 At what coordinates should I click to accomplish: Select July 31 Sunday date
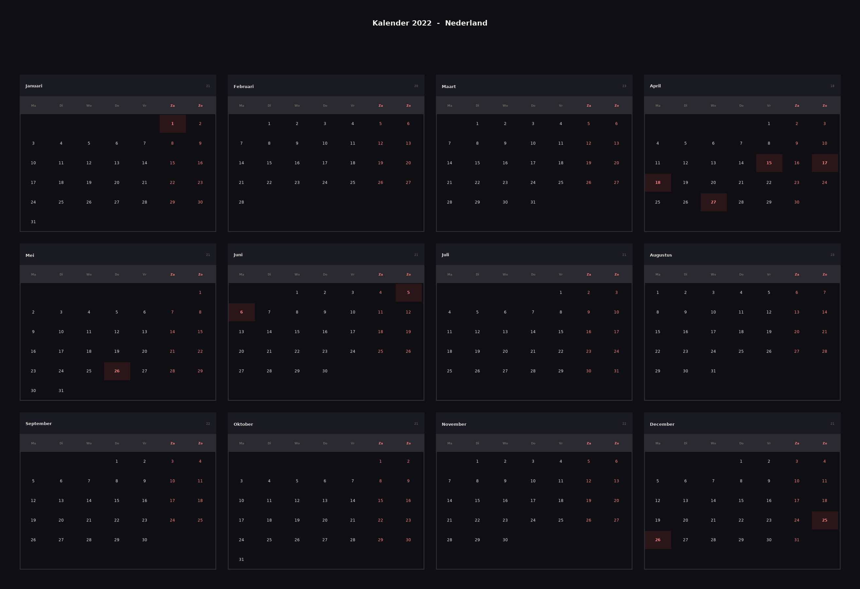616,371
